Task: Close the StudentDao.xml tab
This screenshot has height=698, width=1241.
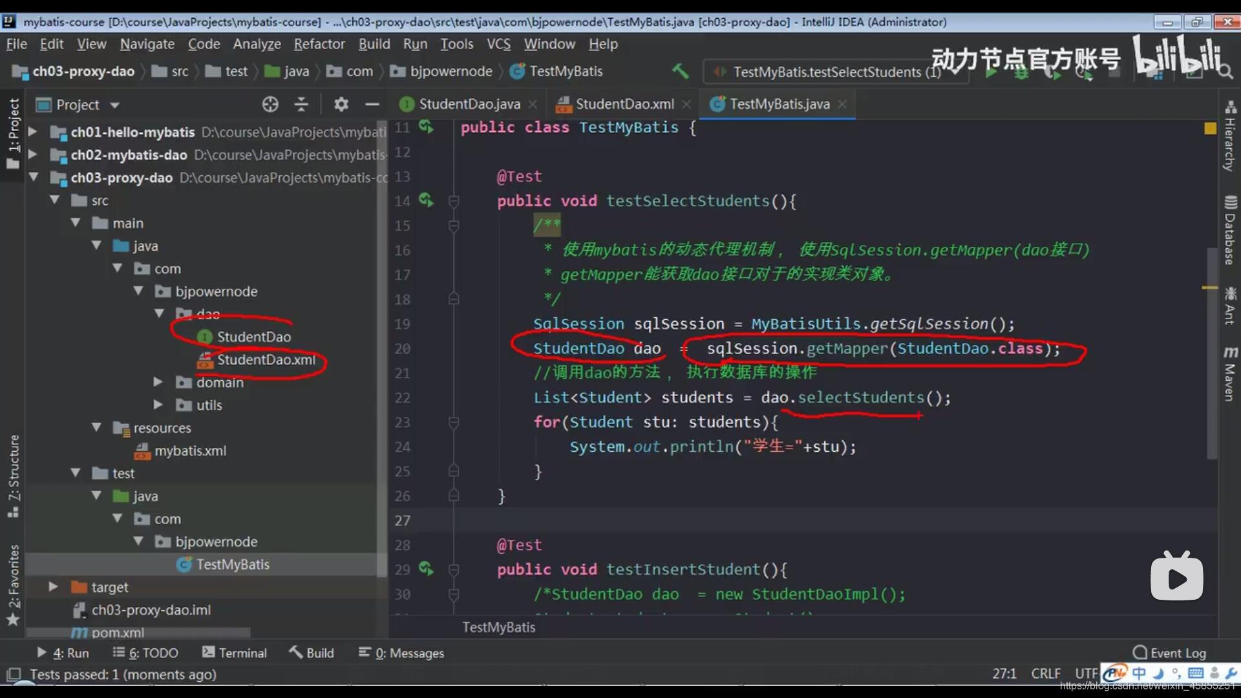Action: (686, 104)
